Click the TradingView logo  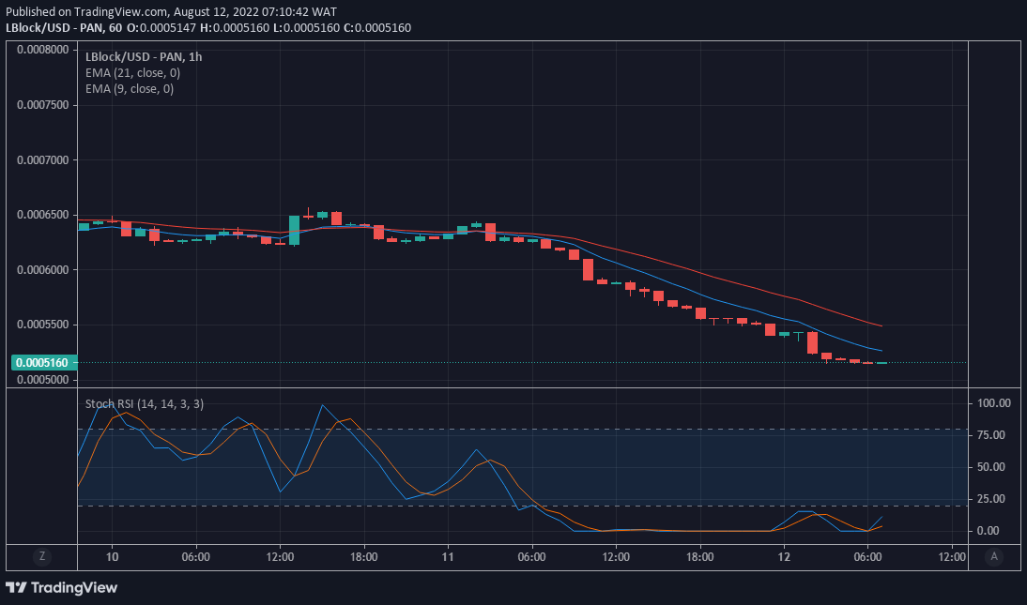[x=62, y=587]
